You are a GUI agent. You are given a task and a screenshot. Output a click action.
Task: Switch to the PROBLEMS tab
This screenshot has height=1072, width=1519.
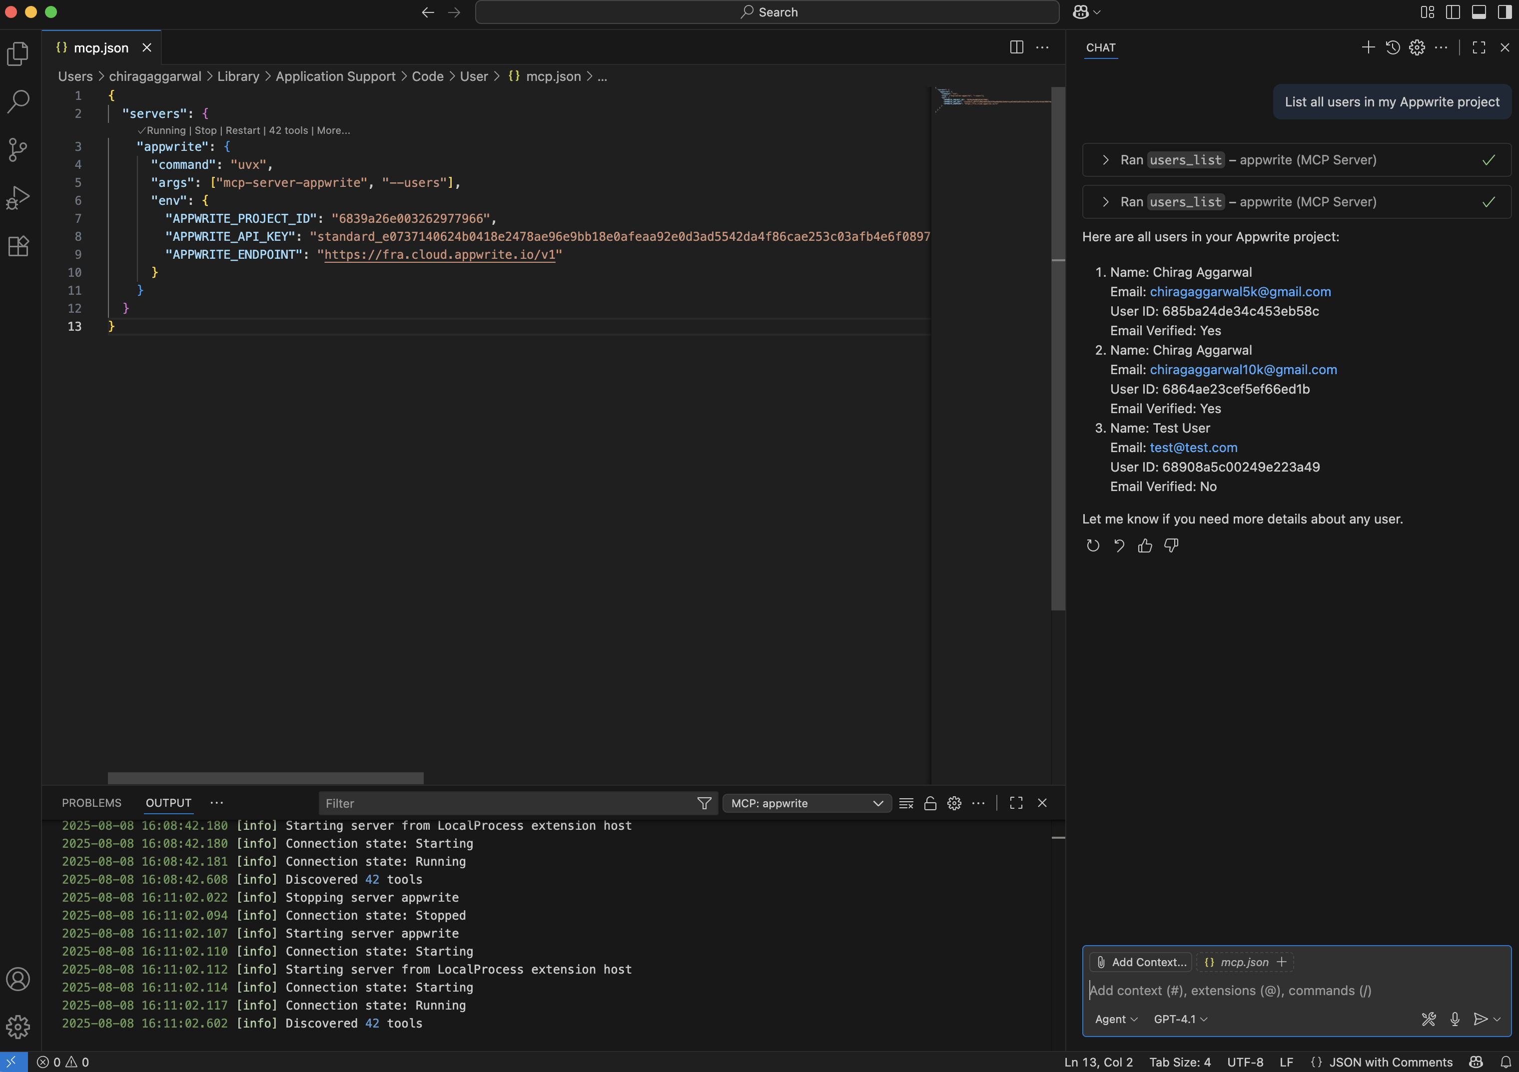click(x=92, y=803)
